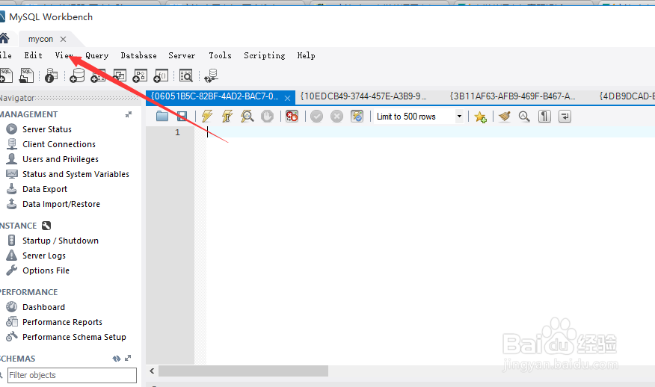Screen dimensions: 655x387
Task: Open the Tools menu
Action: coord(220,55)
